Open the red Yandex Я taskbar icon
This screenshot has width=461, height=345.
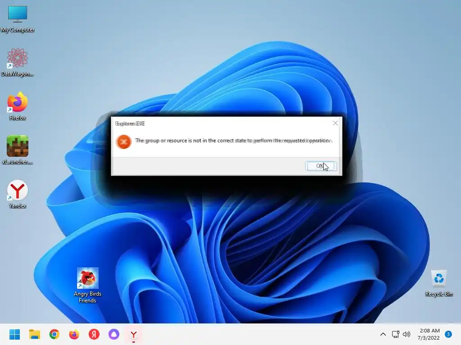[x=94, y=334]
